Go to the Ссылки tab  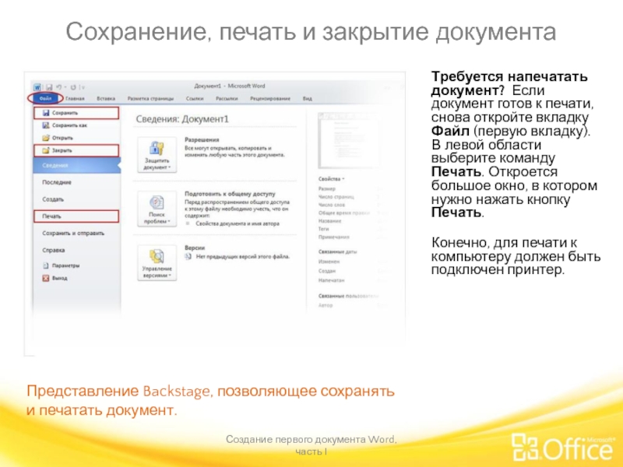click(x=195, y=99)
